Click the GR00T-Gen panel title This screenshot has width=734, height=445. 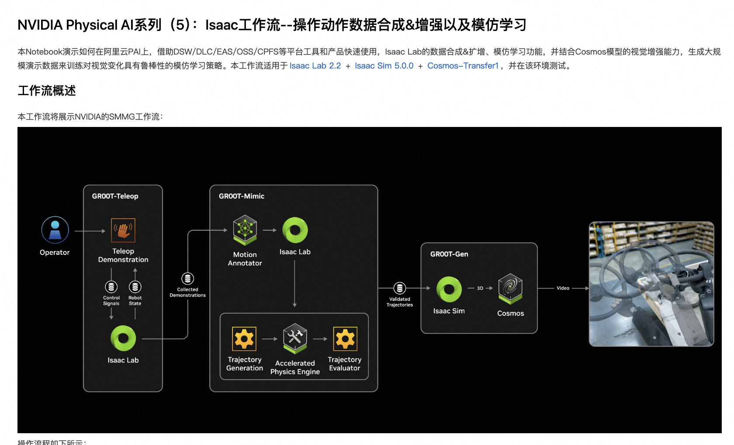[449, 254]
